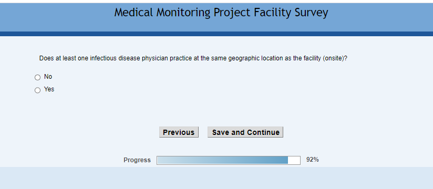
Task: Click the Save and Continue button
Action: [245, 132]
